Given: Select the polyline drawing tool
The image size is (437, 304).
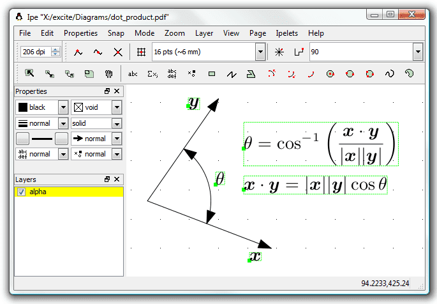Looking at the screenshot, I should tap(232, 74).
